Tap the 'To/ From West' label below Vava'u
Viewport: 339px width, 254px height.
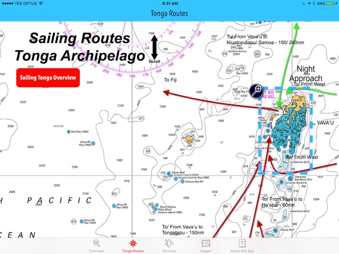pos(302,157)
